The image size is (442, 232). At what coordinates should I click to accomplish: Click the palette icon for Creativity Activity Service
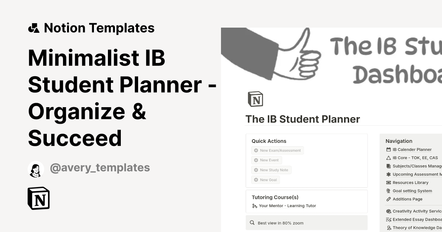388,211
